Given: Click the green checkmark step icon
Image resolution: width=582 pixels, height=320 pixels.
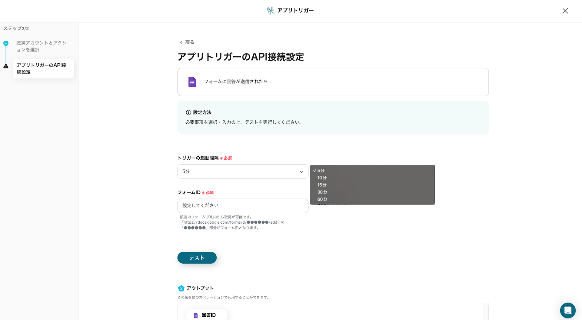Looking at the screenshot, I should point(6,43).
